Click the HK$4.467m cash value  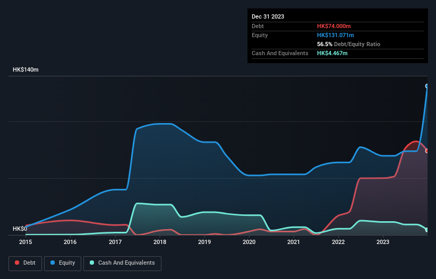[x=332, y=53]
